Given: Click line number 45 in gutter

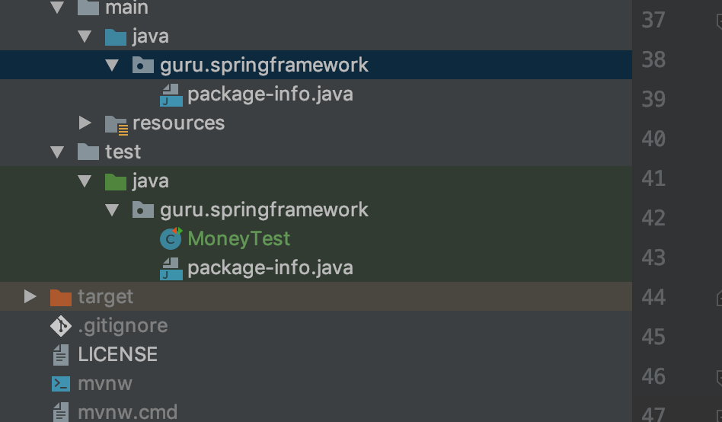Looking at the screenshot, I should pyautogui.click(x=653, y=337).
